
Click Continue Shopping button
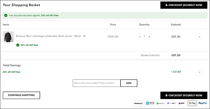[21, 95]
